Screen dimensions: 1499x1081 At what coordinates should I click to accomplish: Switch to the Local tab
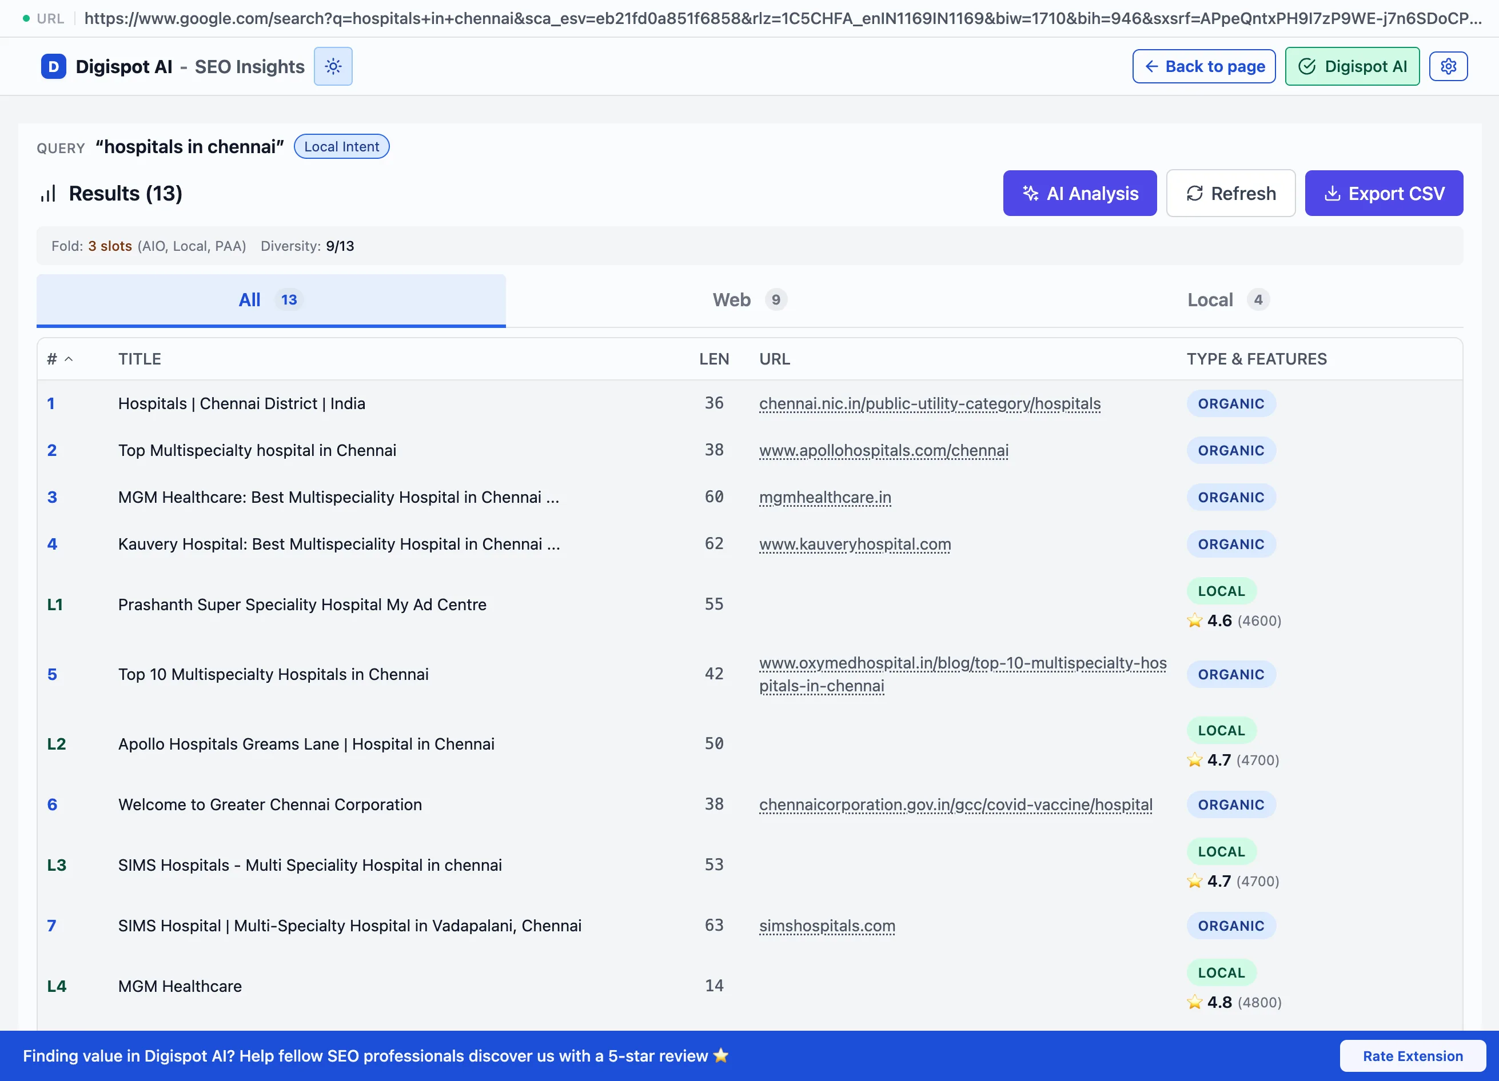1228,300
